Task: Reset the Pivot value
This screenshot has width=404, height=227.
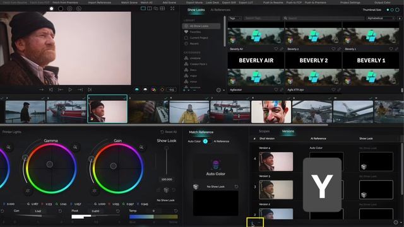Action: click(118, 211)
